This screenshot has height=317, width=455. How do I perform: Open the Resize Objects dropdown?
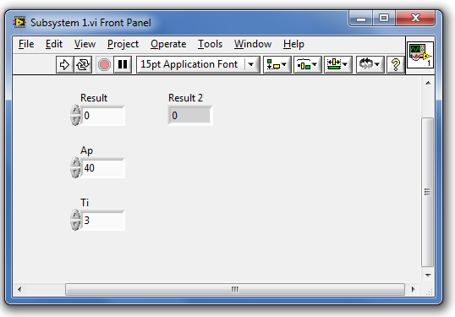[x=337, y=64]
